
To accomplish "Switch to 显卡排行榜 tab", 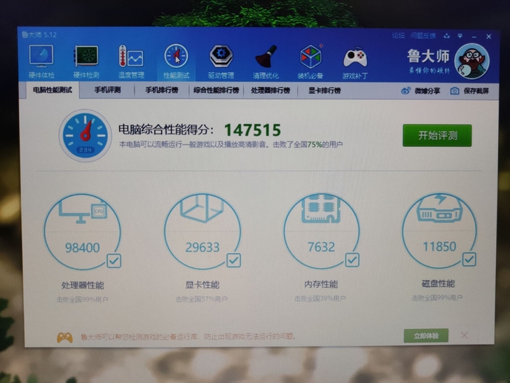I will (x=324, y=90).
